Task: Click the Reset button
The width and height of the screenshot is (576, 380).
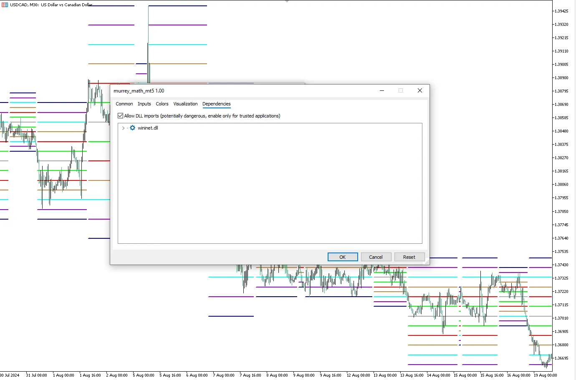Action: pos(409,257)
